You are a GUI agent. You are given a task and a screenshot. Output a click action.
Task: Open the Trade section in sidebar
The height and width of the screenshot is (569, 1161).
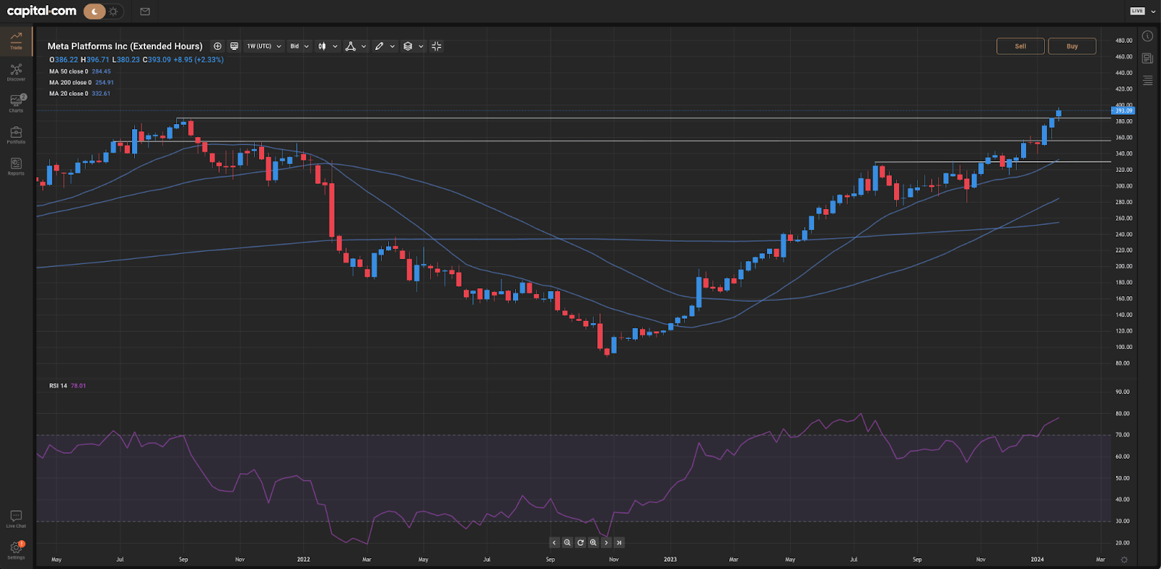16,41
